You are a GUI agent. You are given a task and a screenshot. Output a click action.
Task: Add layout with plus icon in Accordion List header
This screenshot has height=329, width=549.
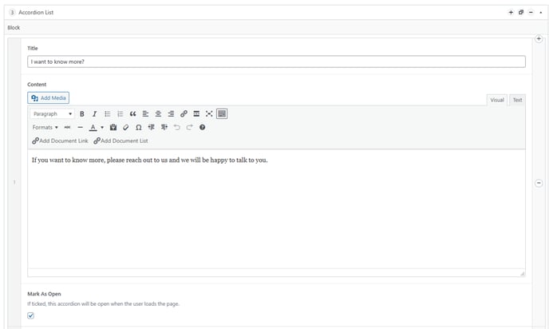[x=511, y=12]
